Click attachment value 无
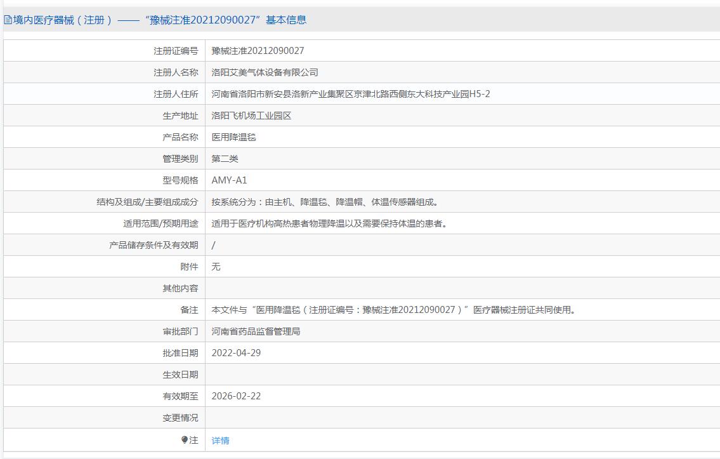Screen dimensions: 720x459 point(216,267)
